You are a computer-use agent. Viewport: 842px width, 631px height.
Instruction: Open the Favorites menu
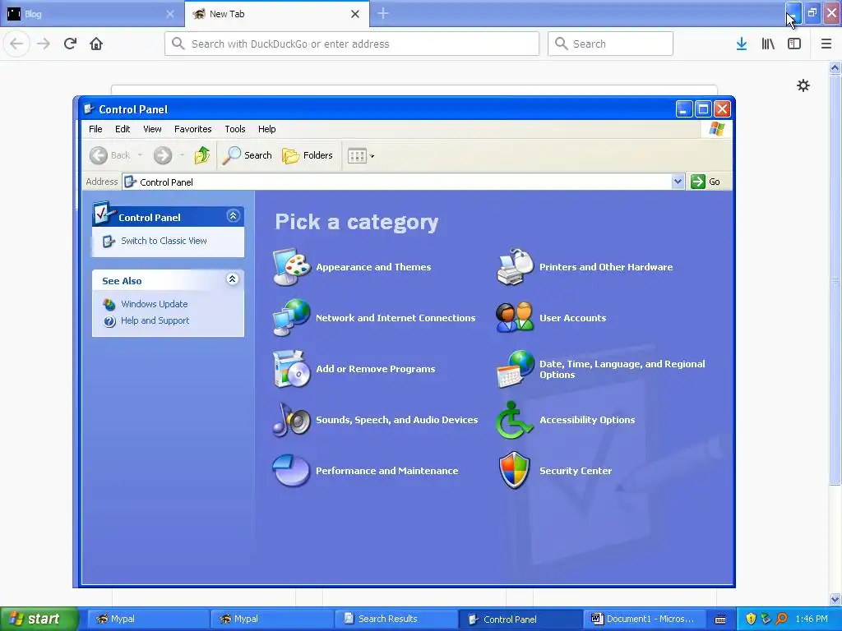(x=192, y=129)
